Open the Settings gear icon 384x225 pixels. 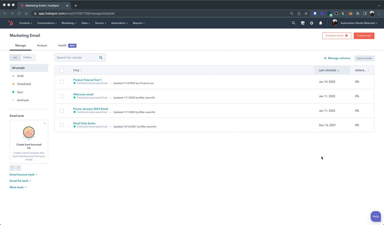pyautogui.click(x=312, y=23)
